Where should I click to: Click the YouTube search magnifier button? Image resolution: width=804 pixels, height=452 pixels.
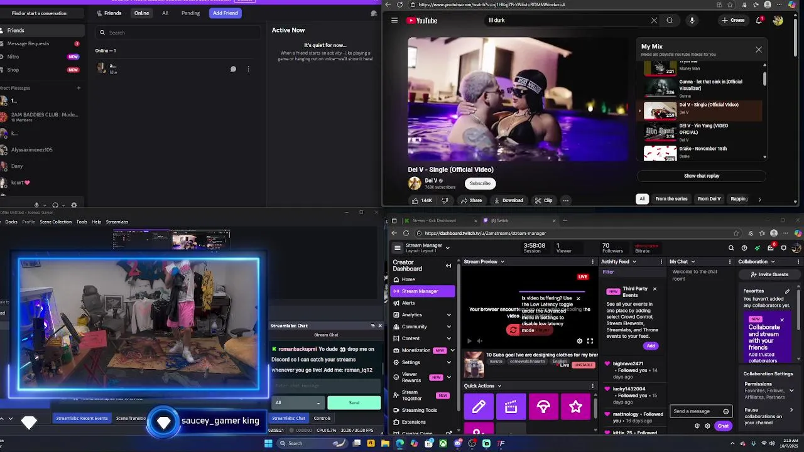[670, 20]
